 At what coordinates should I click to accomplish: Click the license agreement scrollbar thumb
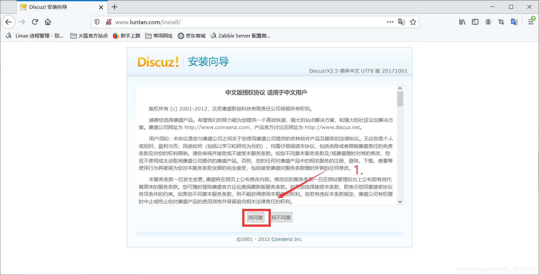click(400, 99)
